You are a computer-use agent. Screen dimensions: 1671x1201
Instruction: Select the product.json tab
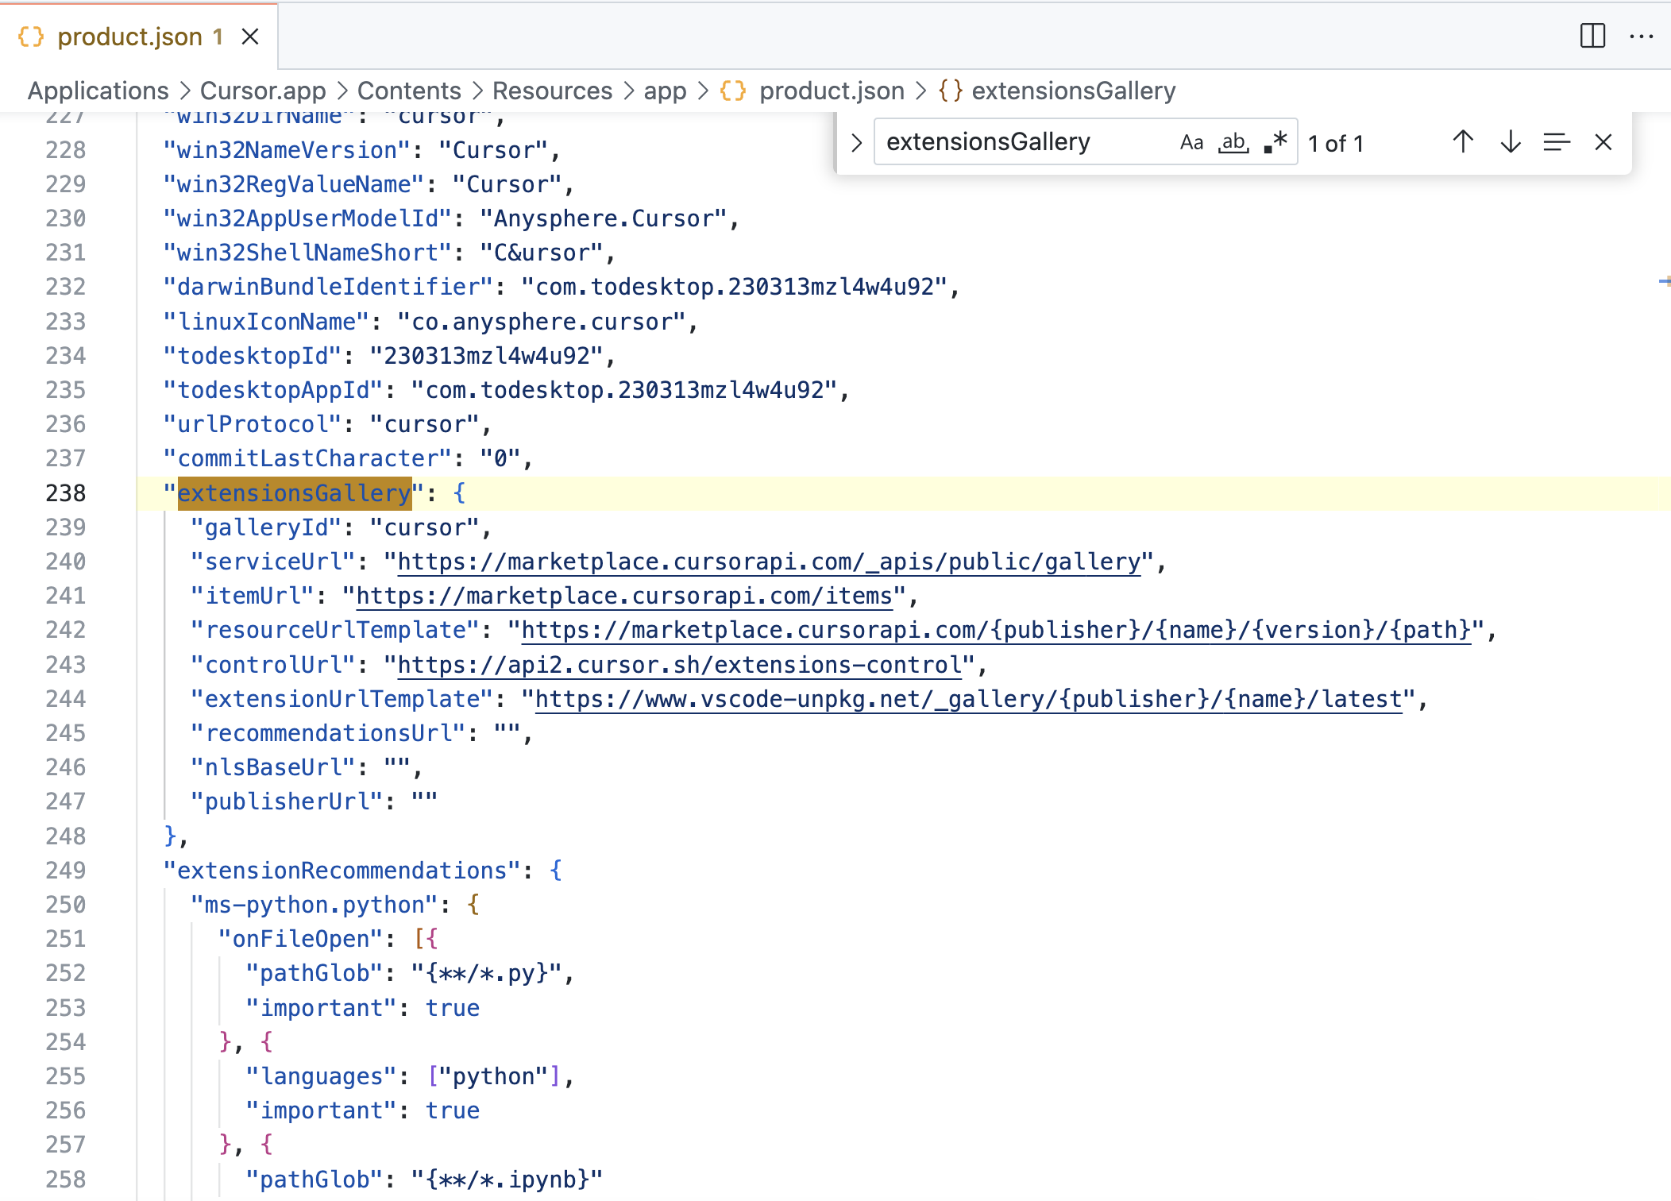click(x=139, y=37)
